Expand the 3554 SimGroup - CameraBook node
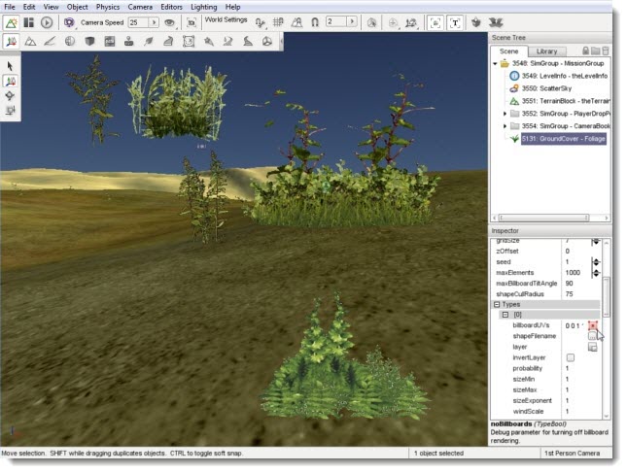The width and height of the screenshot is (627, 473). click(x=505, y=126)
